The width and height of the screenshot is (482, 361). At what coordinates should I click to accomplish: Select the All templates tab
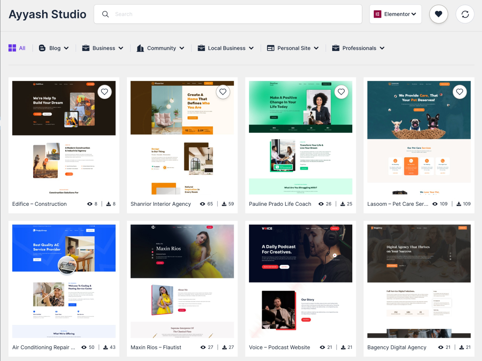point(17,48)
